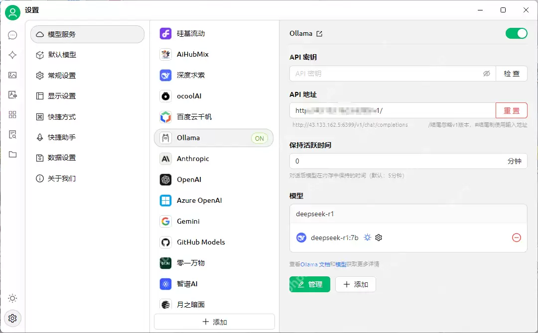Open the agents sparkle icon in sidebar

tap(12, 55)
